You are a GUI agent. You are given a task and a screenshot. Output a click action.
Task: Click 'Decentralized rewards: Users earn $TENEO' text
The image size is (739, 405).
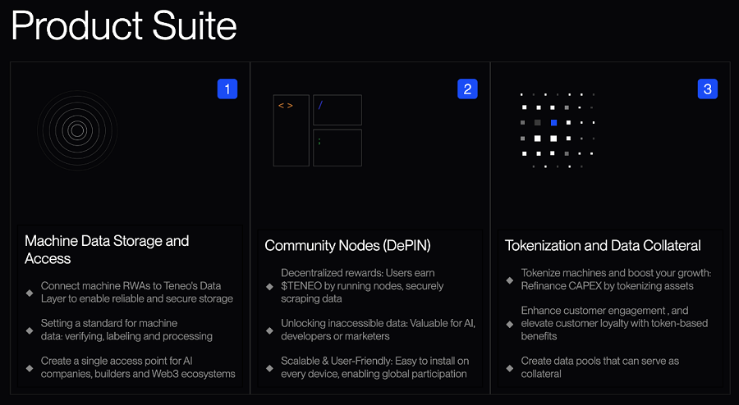(x=362, y=285)
